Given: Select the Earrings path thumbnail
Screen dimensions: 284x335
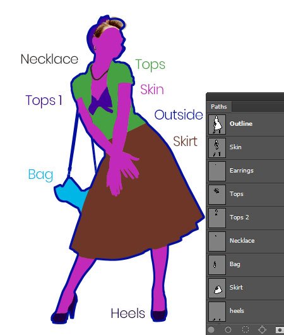Looking at the screenshot, I should tap(217, 171).
